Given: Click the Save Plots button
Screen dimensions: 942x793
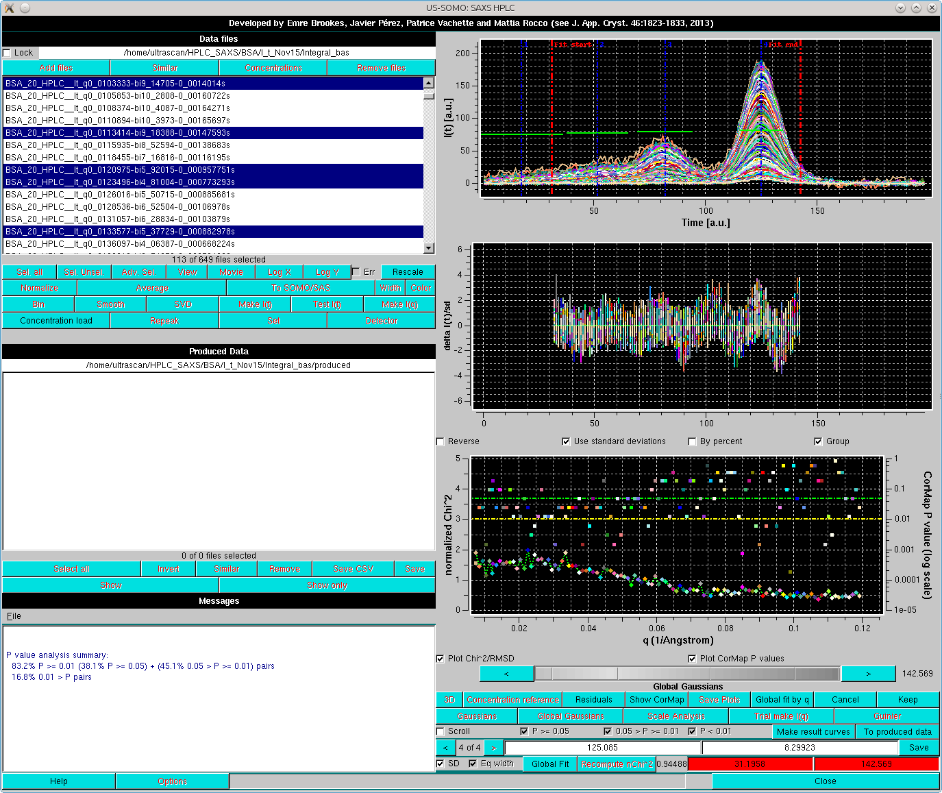Looking at the screenshot, I should 719,700.
